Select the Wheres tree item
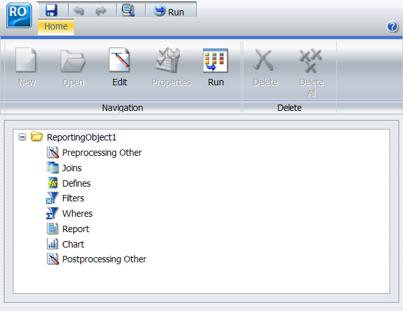Viewport: 403px width, 311px height. [x=78, y=214]
